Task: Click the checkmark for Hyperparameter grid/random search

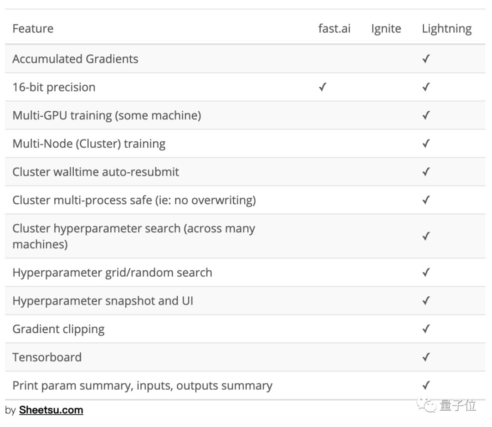Action: [x=426, y=272]
